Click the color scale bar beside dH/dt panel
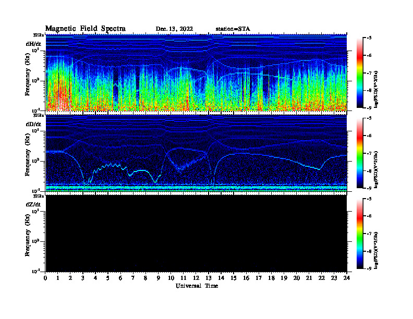 [360, 73]
